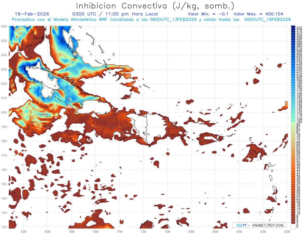Image resolution: width=305 pixels, height=235 pixels.
Task: Click the ONAMET/REP.DOM. credit box
Action: [259, 225]
